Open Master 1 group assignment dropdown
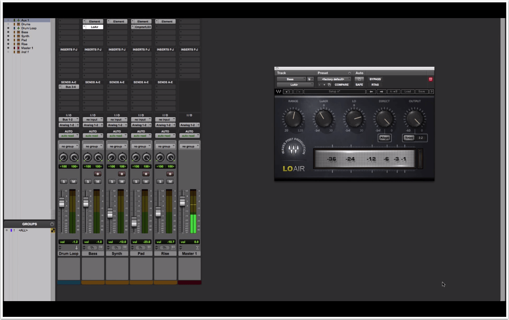 tap(189, 146)
